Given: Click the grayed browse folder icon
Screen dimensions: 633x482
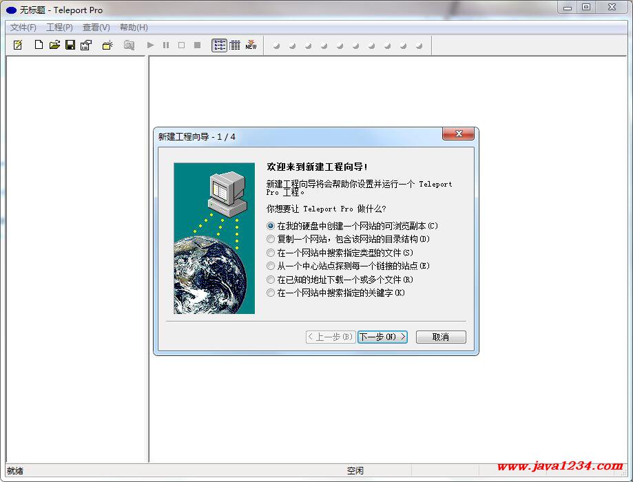Looking at the screenshot, I should 129,45.
